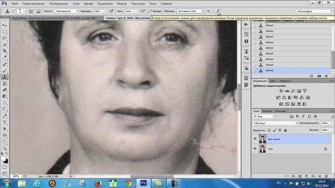Open the Файл menu

[15, 4]
